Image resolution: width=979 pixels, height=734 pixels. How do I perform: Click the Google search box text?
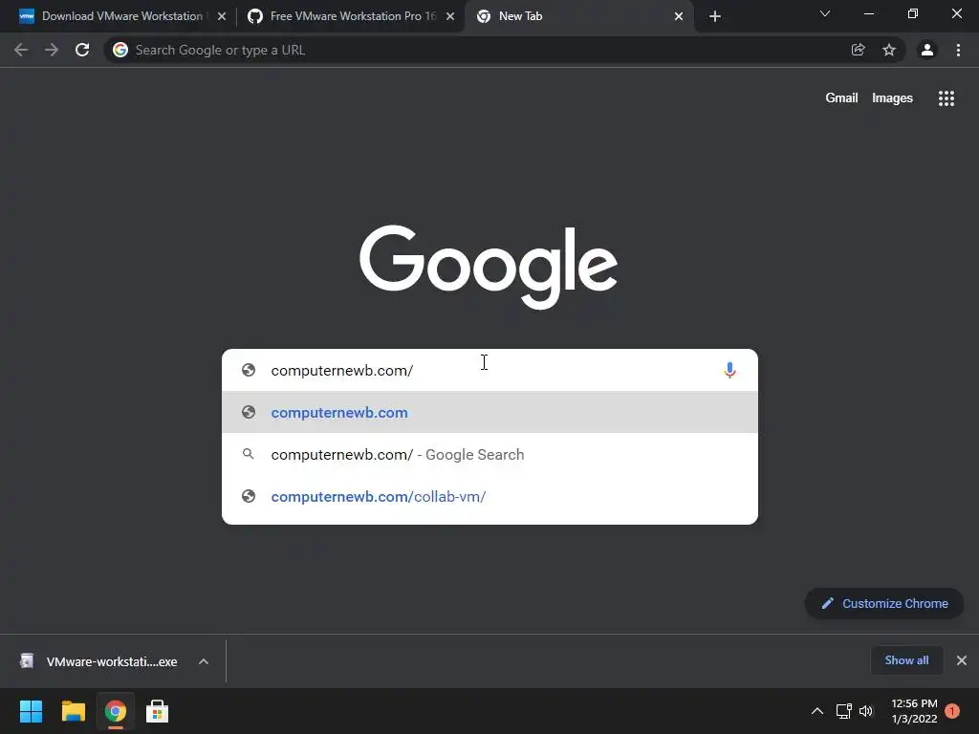pos(342,370)
